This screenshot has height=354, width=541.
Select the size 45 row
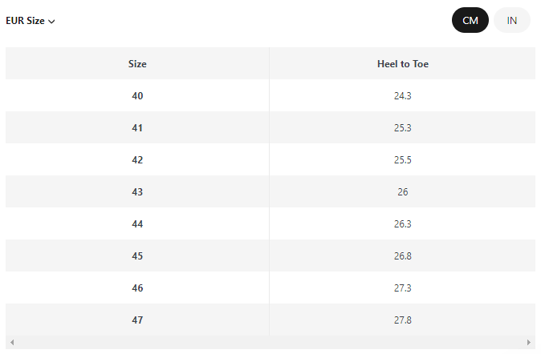coord(270,255)
